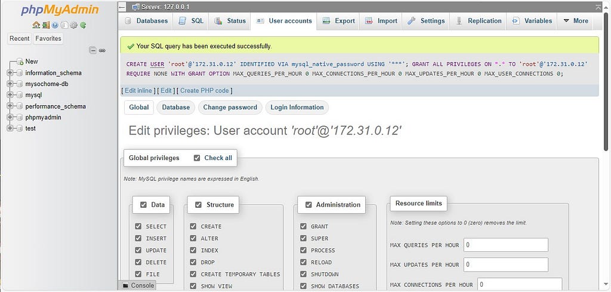The image size is (611, 292).
Task: Expand the test database node
Action: tap(10, 128)
